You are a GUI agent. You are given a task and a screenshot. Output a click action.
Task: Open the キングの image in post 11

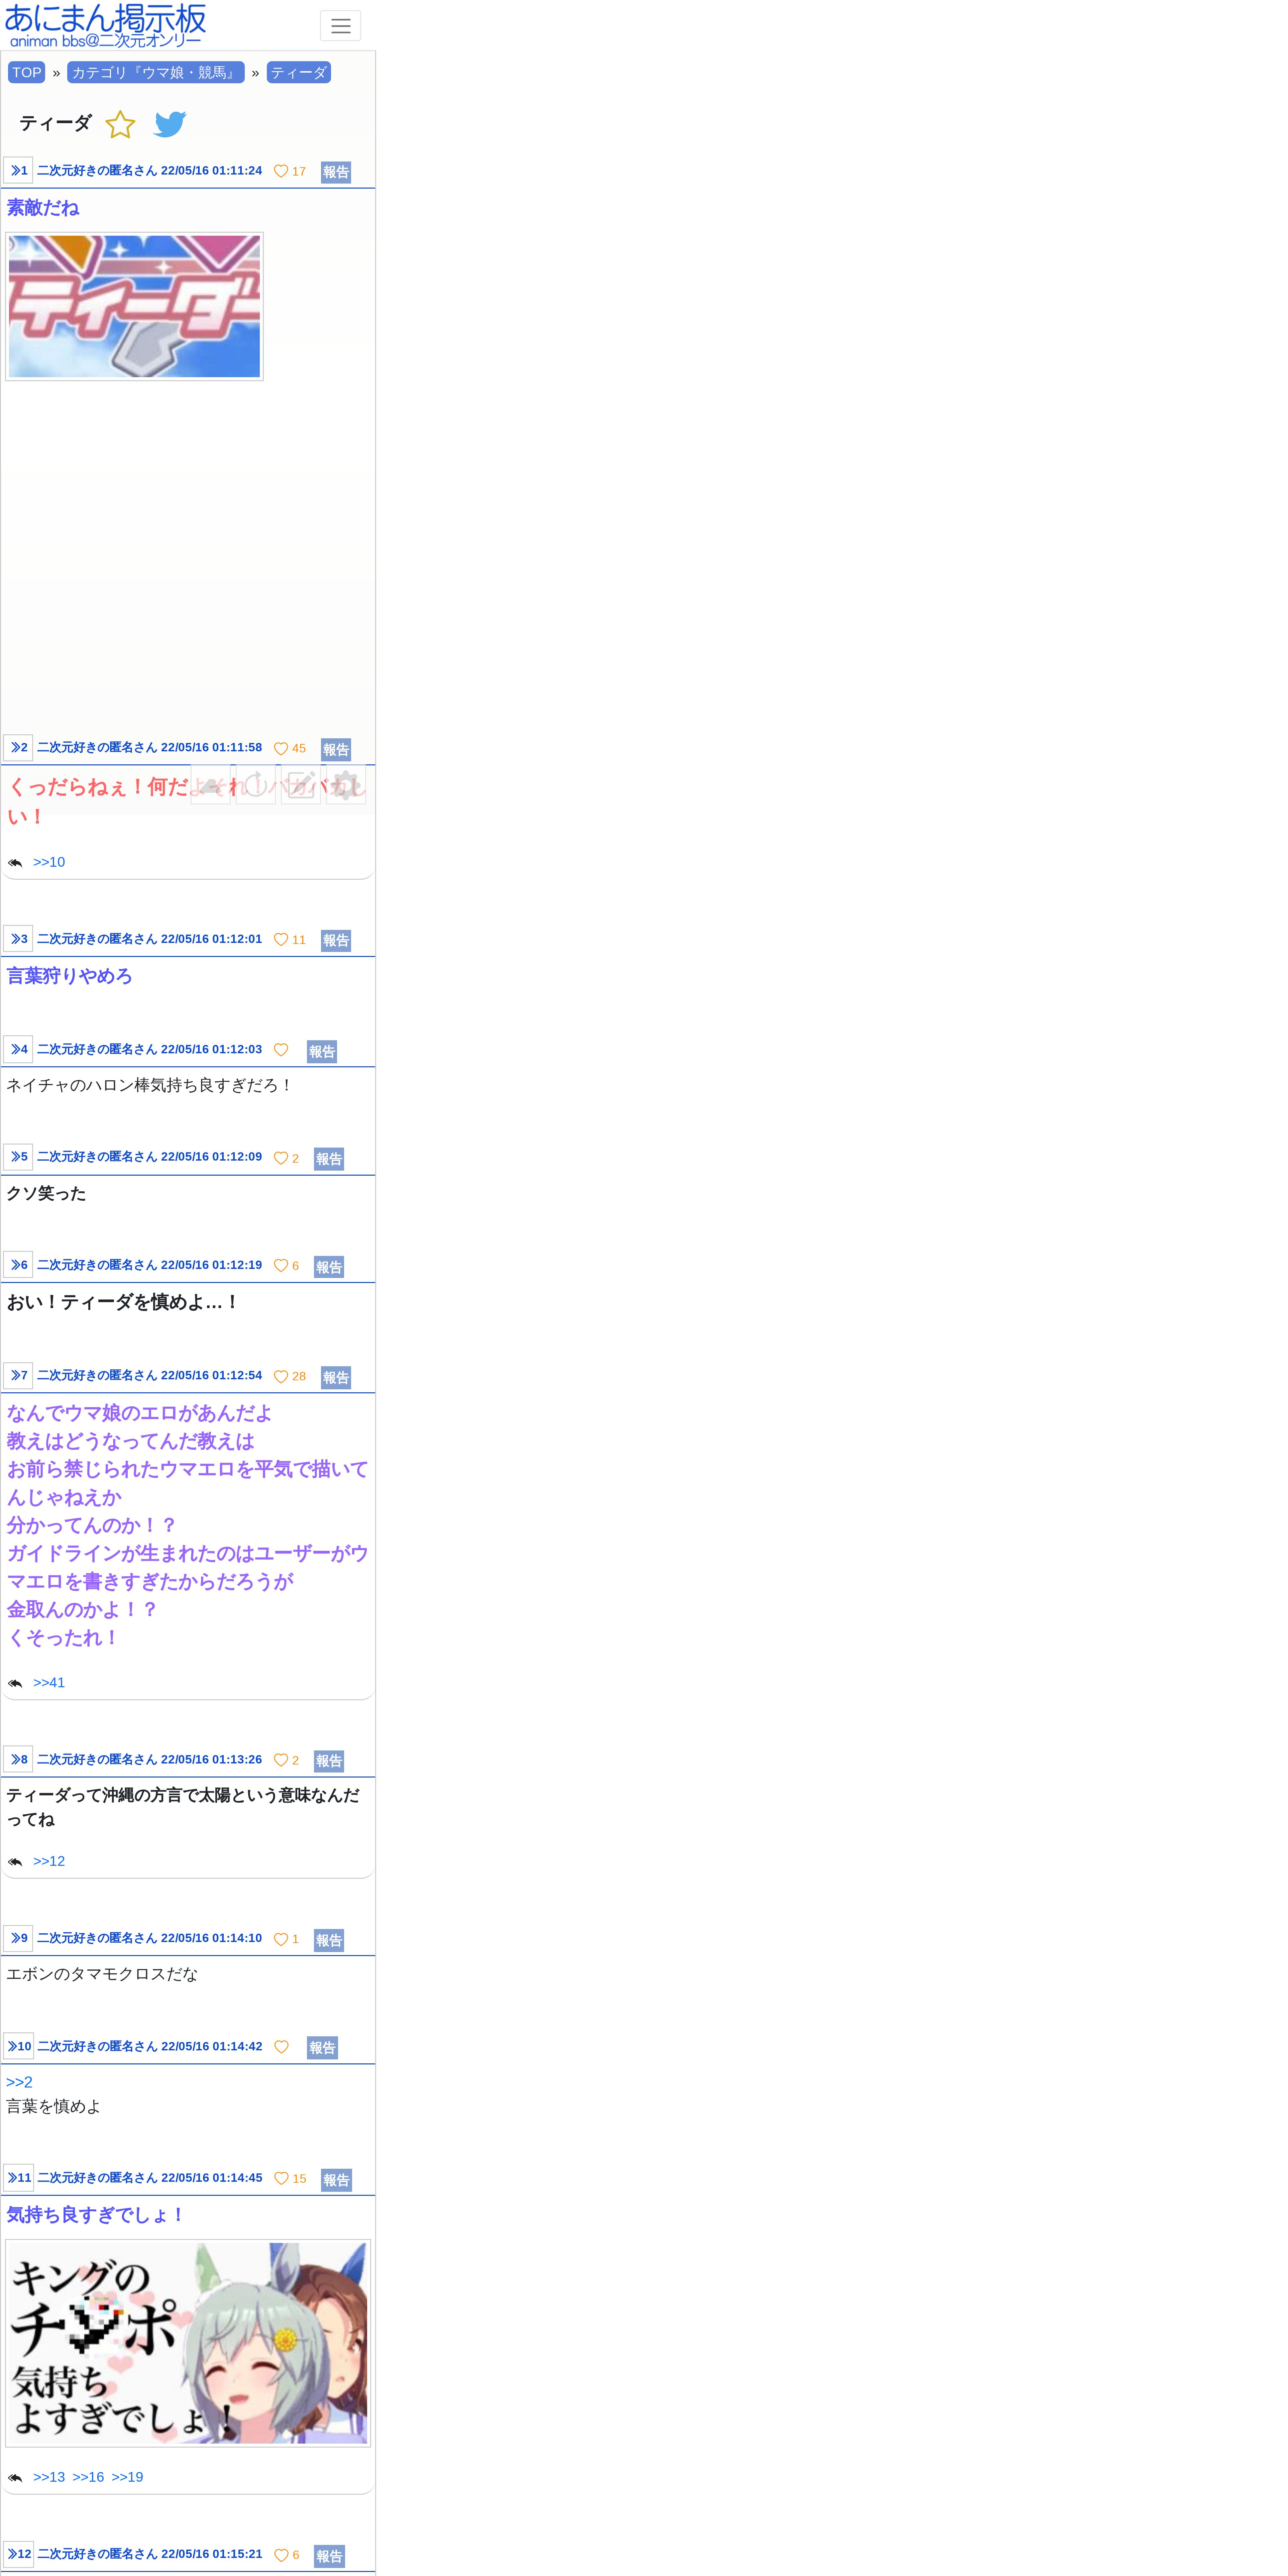(188, 2343)
